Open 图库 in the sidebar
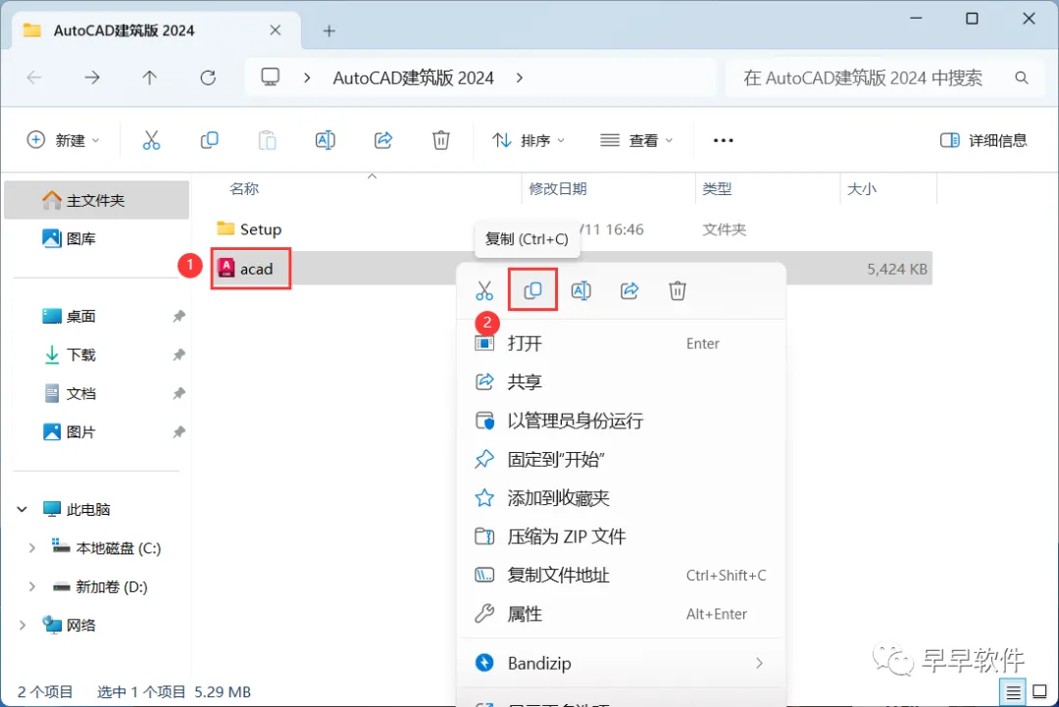 pyautogui.click(x=96, y=238)
